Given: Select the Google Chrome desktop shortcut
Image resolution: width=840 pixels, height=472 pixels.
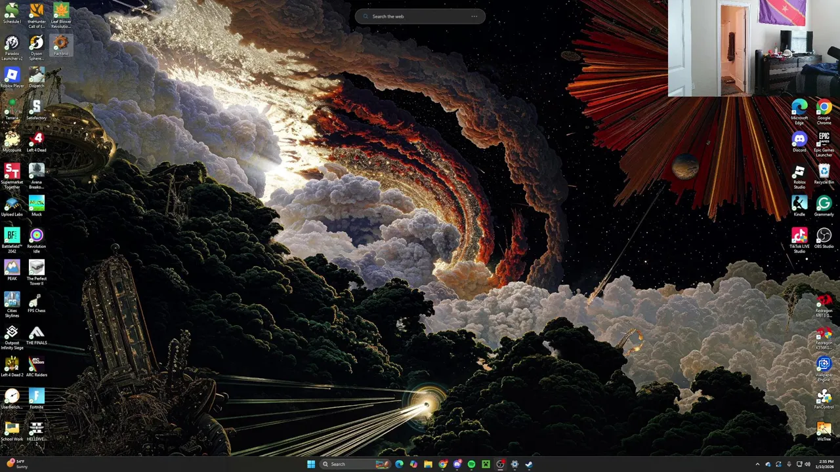Looking at the screenshot, I should coord(824,111).
